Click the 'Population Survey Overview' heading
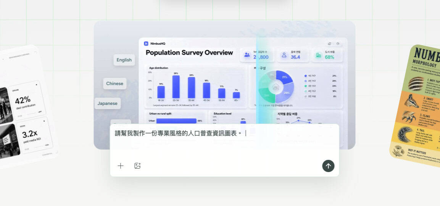 click(189, 53)
